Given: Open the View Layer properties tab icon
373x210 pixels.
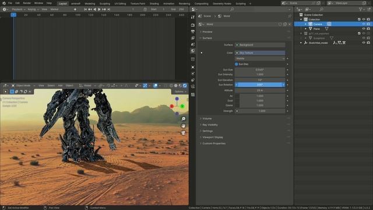Looking at the screenshot, I should click(x=193, y=38).
